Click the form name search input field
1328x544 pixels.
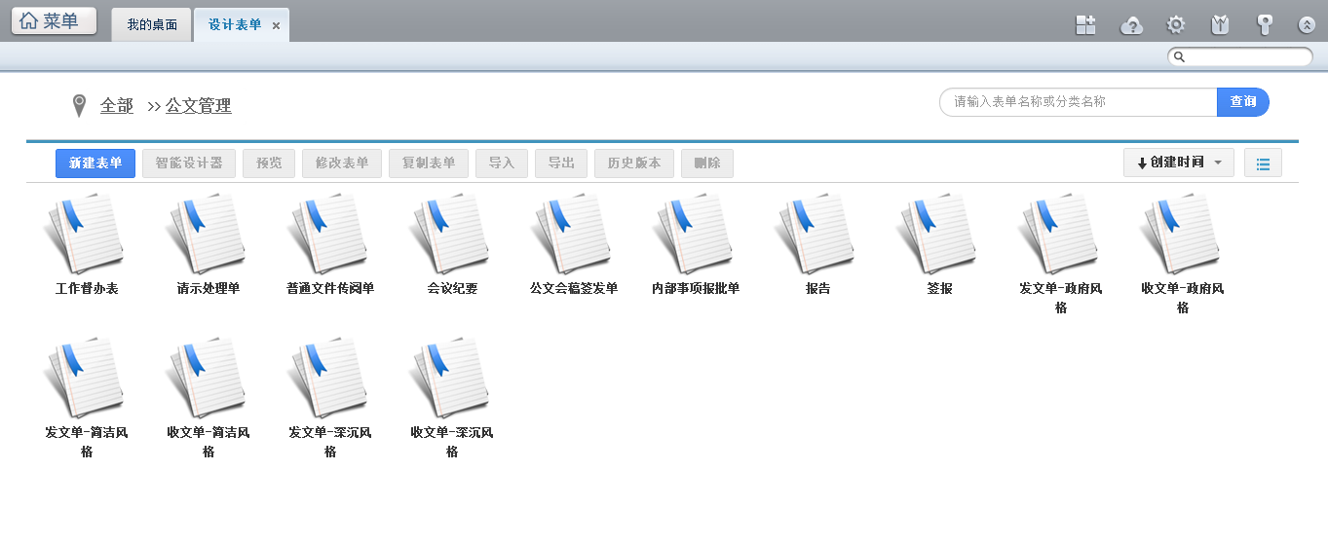tap(1077, 102)
